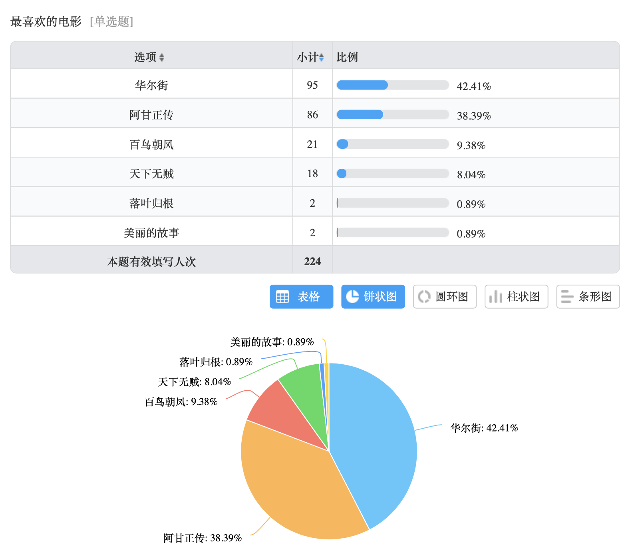Click the 落叶归根 progress bar
This screenshot has height=559, width=632.
[x=393, y=203]
